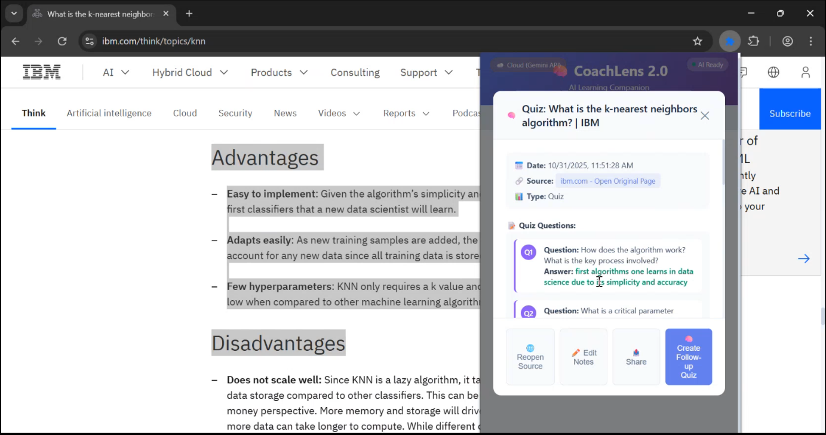The height and width of the screenshot is (435, 826).
Task: Click the blue Subscribe button
Action: click(x=790, y=113)
